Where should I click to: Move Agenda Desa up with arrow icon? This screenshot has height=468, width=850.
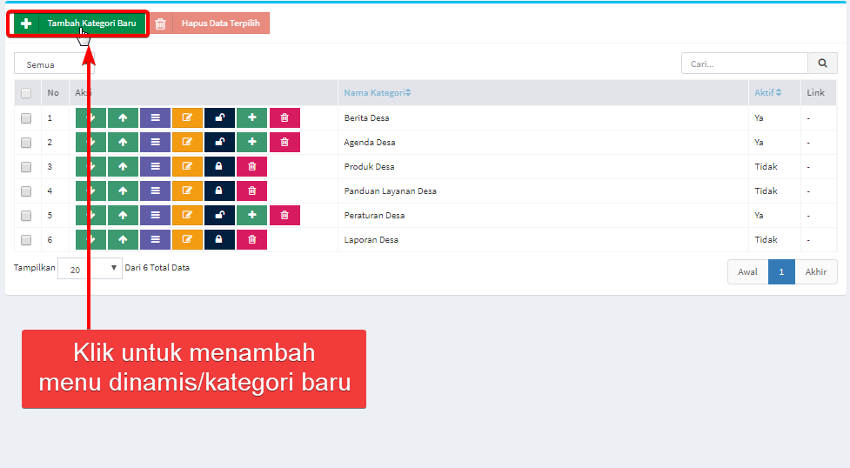[x=123, y=142]
